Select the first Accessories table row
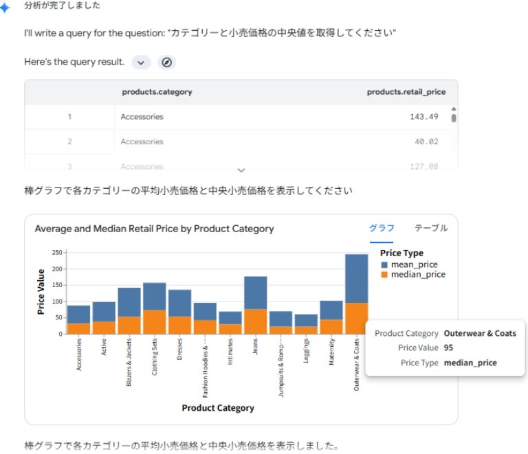 142,117
